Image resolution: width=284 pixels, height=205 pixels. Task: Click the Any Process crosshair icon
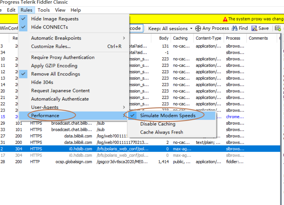pos(198,28)
